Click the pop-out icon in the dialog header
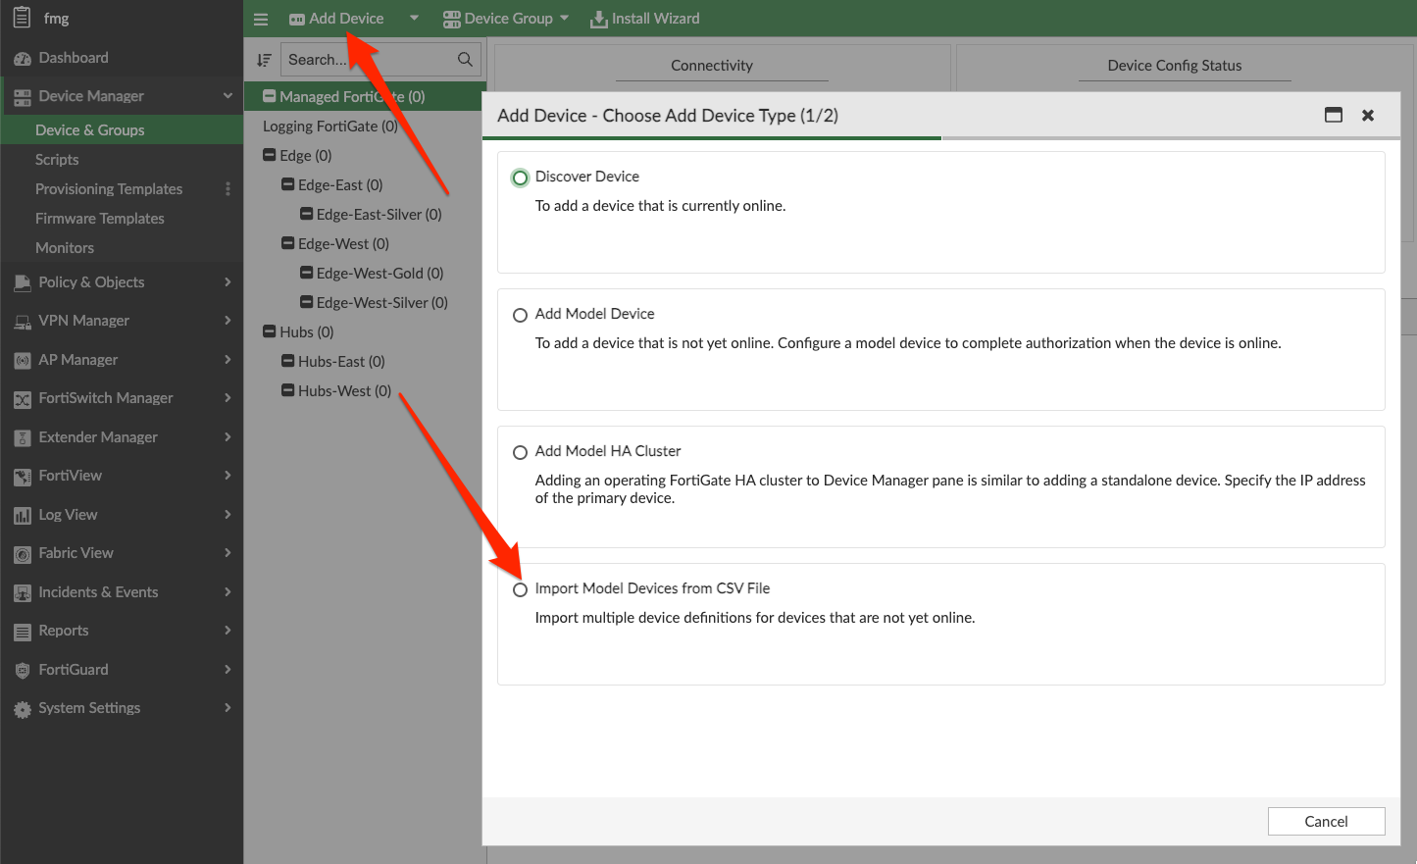The image size is (1417, 864). (1334, 115)
